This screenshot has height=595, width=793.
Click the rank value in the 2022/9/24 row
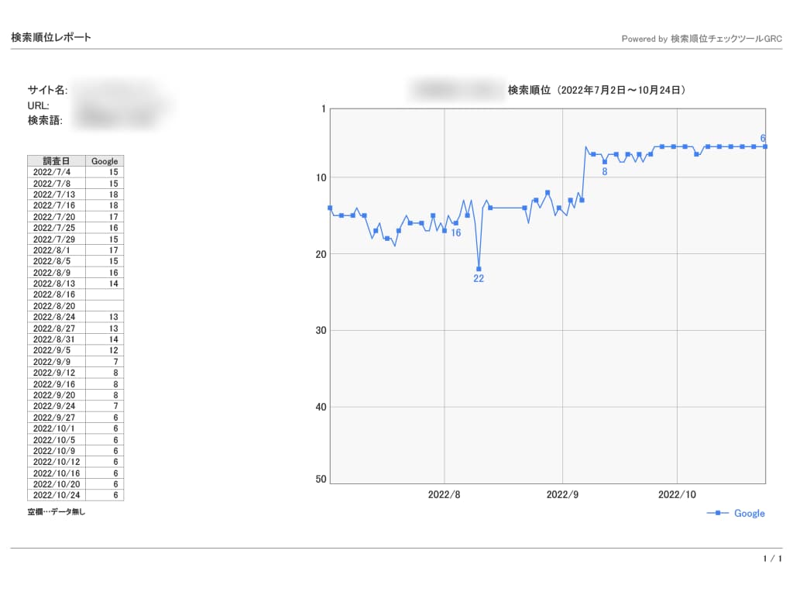point(116,406)
